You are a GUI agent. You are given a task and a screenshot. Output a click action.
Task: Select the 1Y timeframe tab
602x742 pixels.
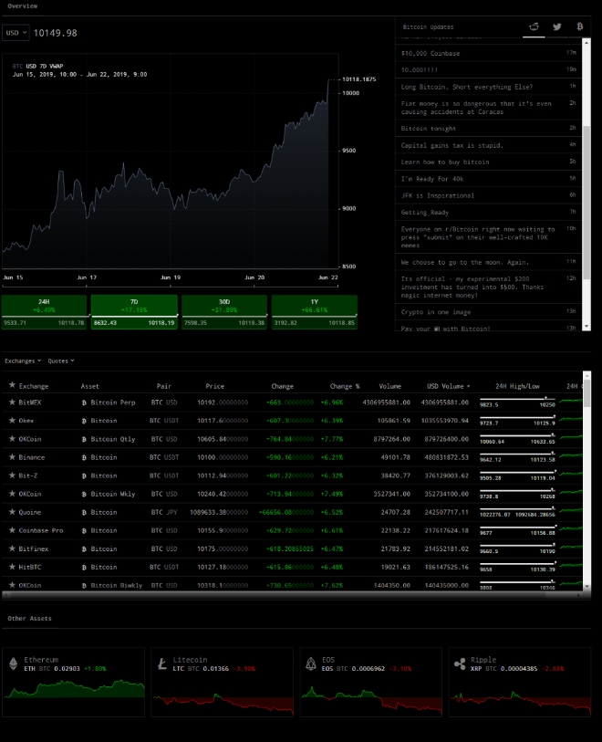[x=315, y=312]
